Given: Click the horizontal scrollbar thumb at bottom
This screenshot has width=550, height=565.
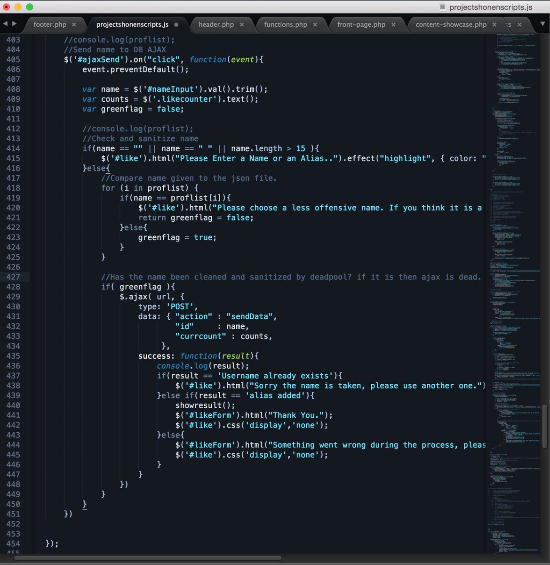Looking at the screenshot, I should tap(148, 558).
